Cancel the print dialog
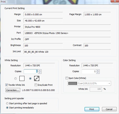 [x=109, y=109]
